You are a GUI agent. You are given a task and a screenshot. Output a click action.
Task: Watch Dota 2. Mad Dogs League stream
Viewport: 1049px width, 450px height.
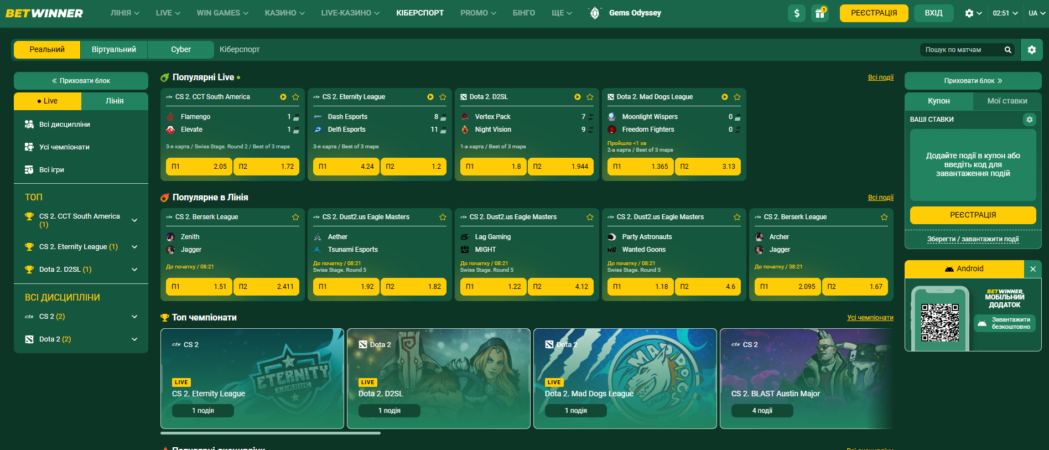coord(725,97)
